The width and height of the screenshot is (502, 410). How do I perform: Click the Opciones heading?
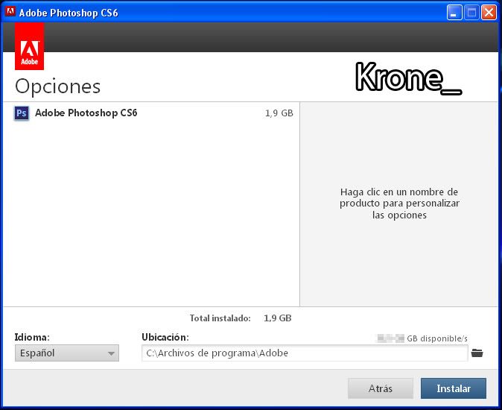[57, 86]
